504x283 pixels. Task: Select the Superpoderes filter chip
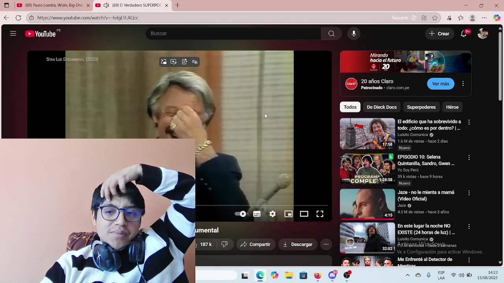point(421,107)
